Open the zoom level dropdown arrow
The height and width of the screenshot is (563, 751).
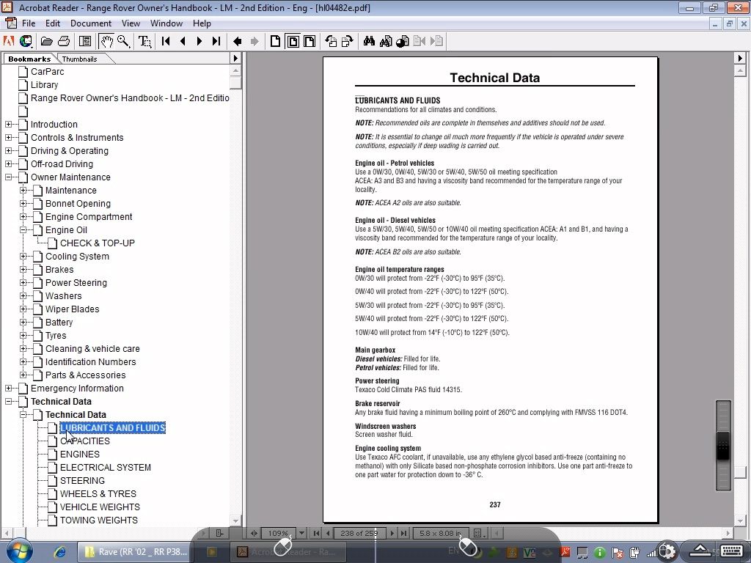point(301,533)
